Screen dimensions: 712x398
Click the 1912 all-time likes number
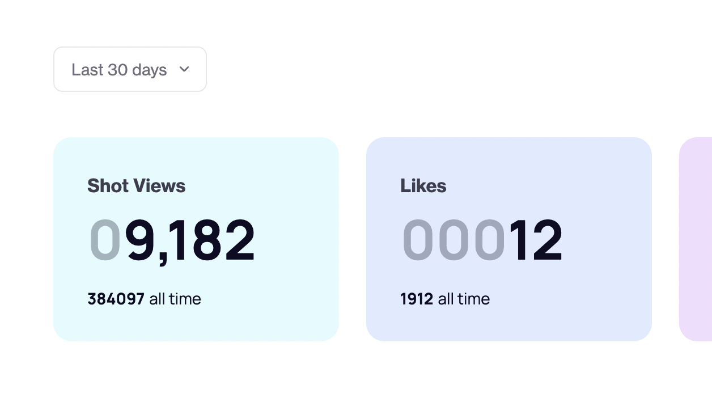click(417, 299)
